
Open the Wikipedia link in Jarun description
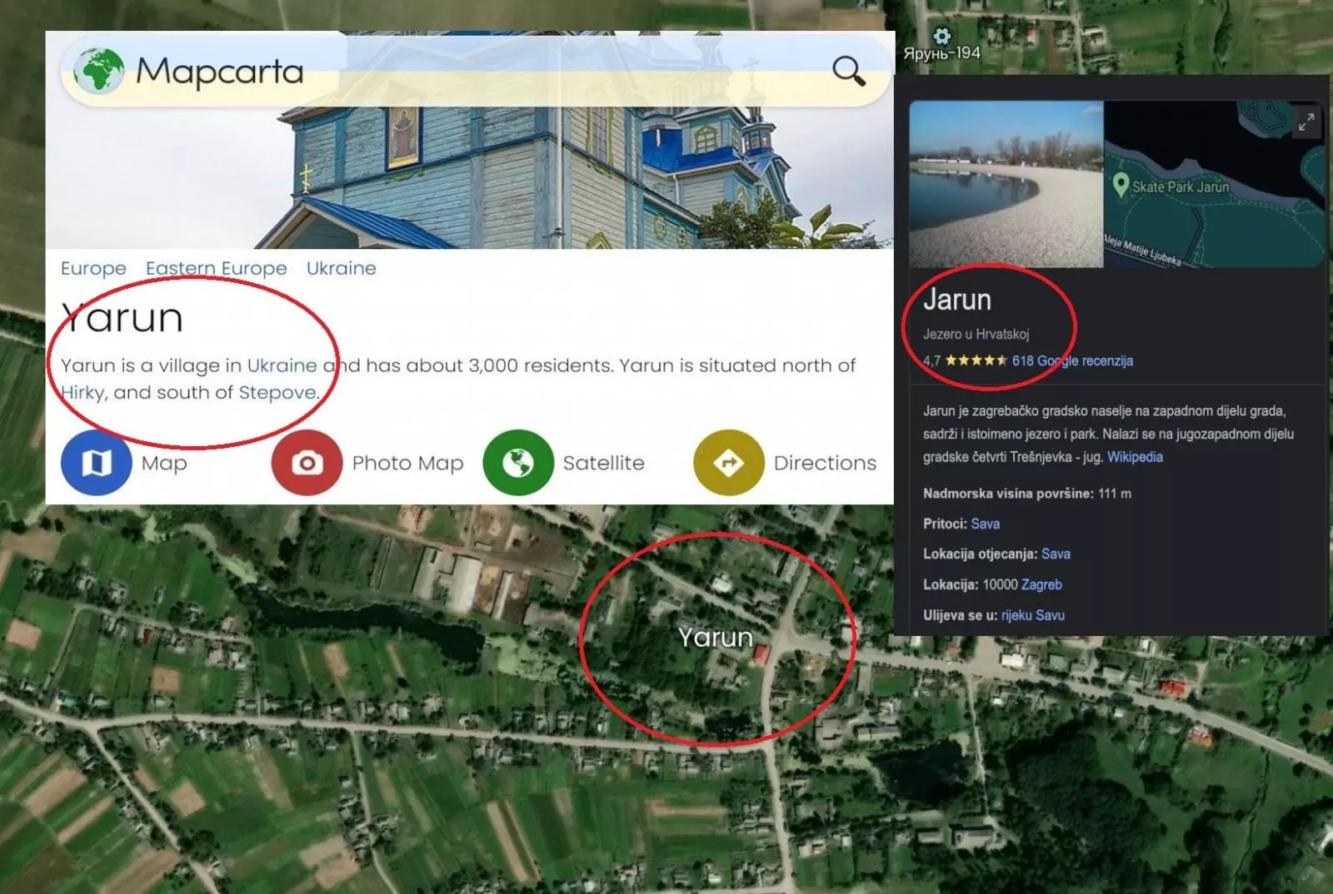1134,457
